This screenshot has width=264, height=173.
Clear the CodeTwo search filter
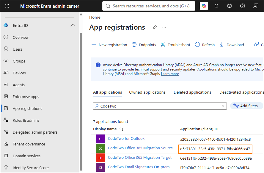coord(223,106)
